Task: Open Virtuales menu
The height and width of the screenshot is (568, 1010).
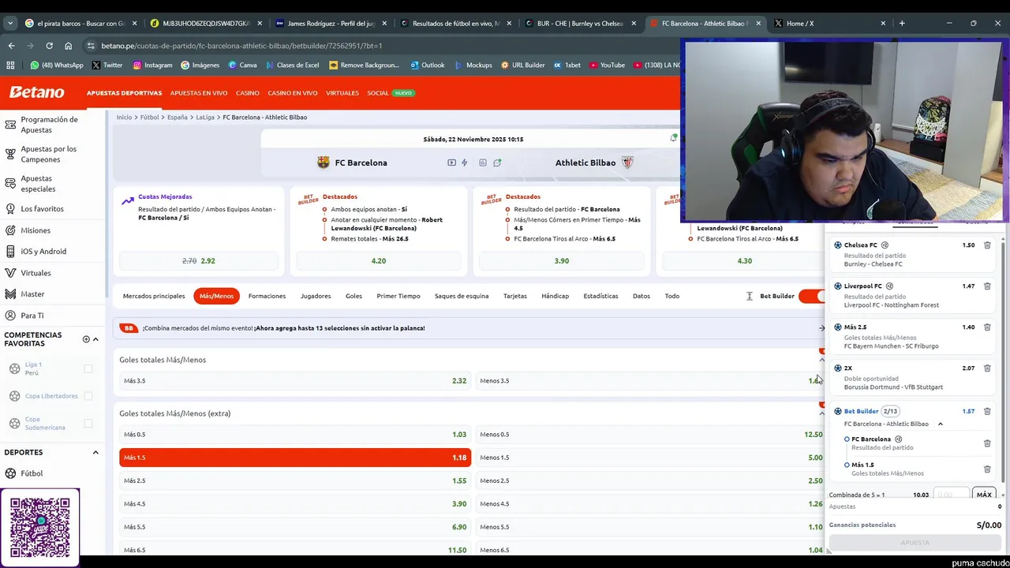Action: coord(342,93)
